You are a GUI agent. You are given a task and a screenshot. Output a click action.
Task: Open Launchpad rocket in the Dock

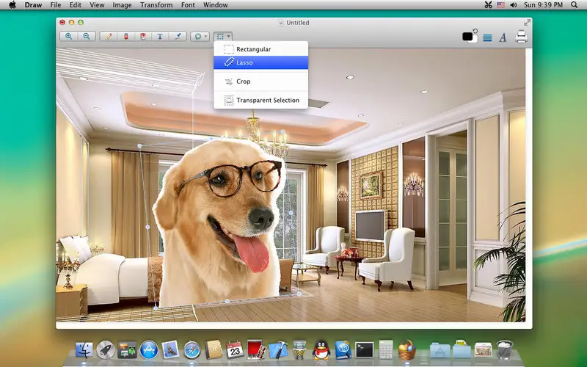106,350
